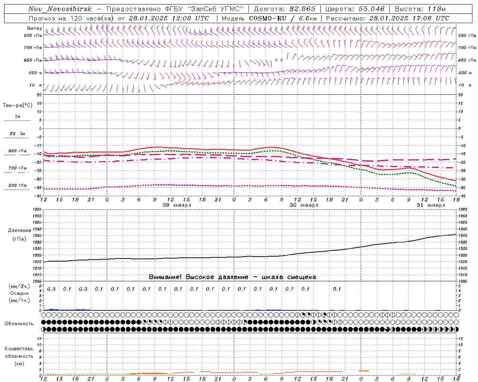Click the 'Долгота: 82.865' longitude value

pos(285,9)
